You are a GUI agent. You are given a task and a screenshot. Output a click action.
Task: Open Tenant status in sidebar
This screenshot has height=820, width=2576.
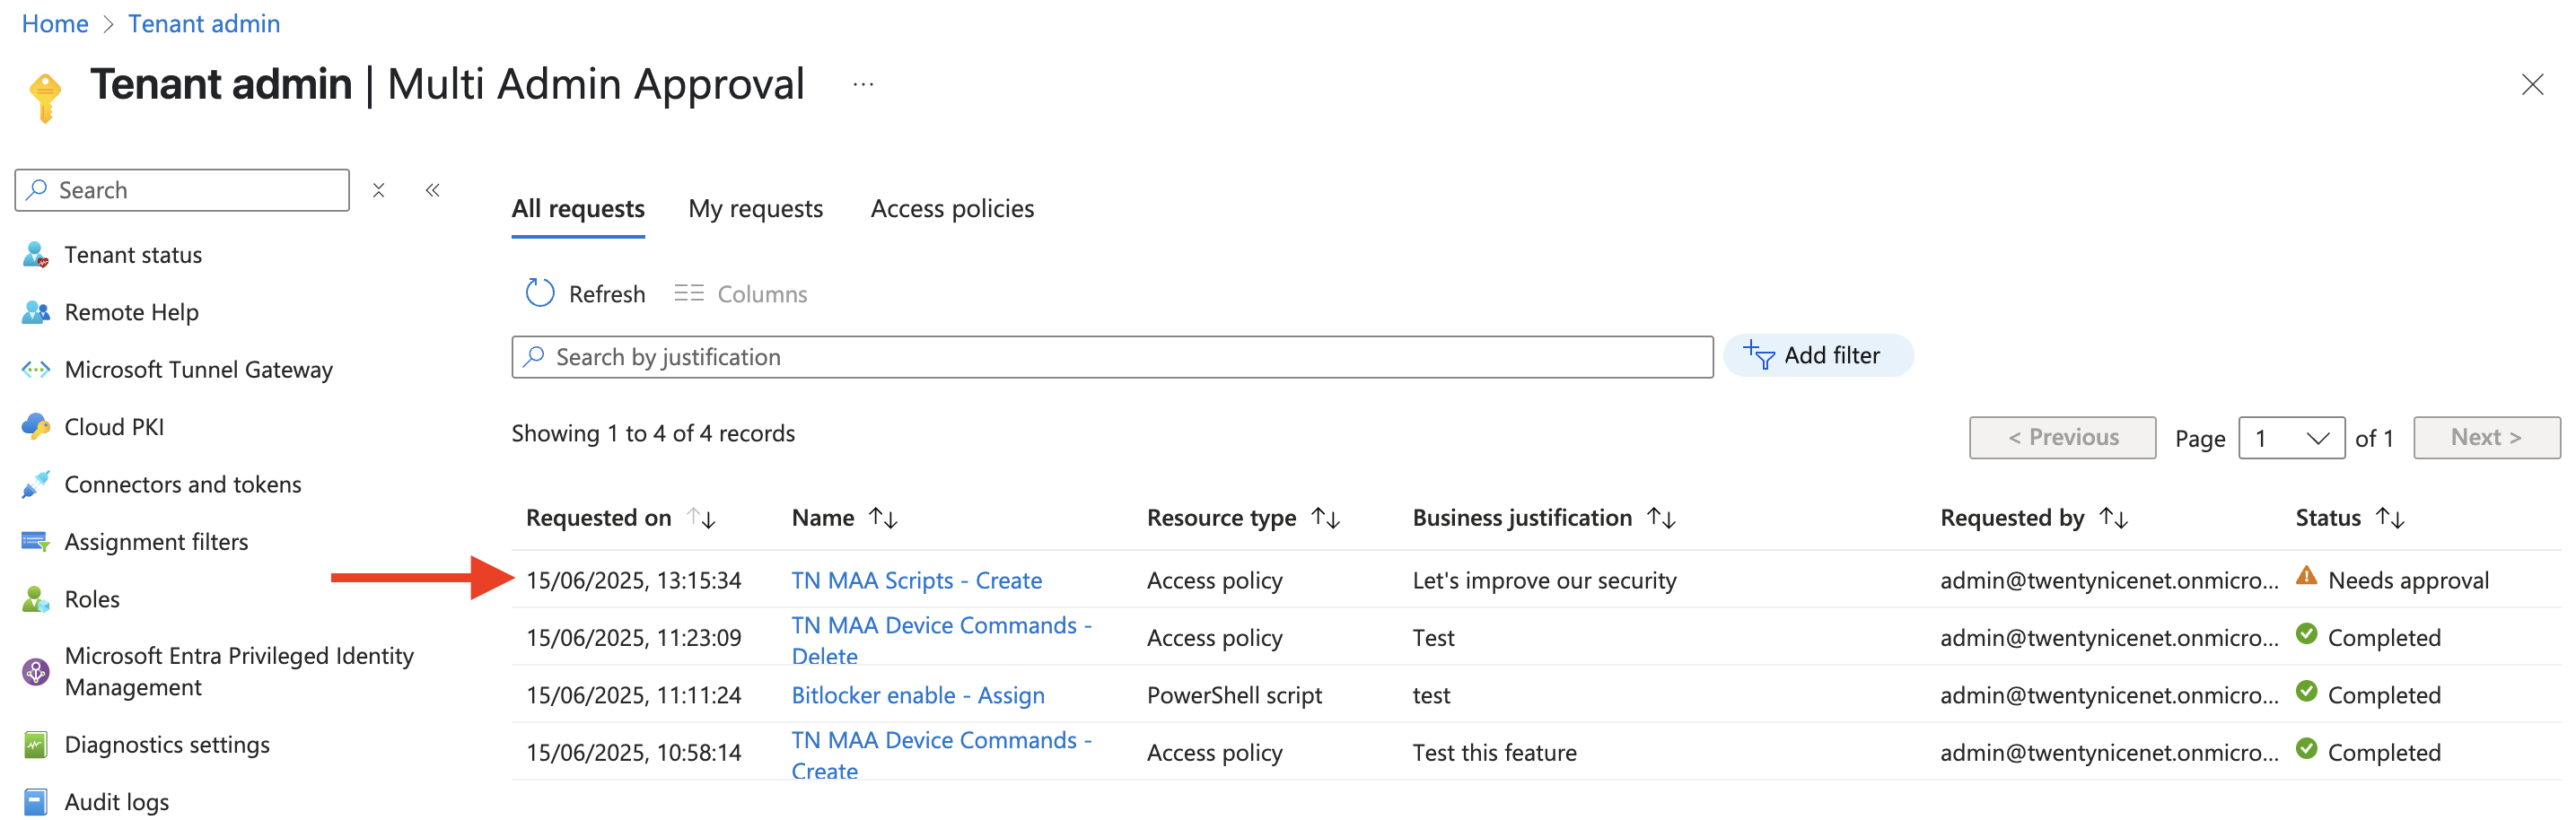[x=133, y=255]
